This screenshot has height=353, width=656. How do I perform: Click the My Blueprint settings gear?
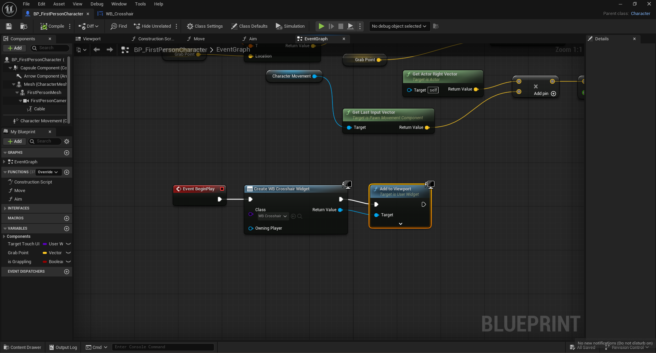click(67, 141)
